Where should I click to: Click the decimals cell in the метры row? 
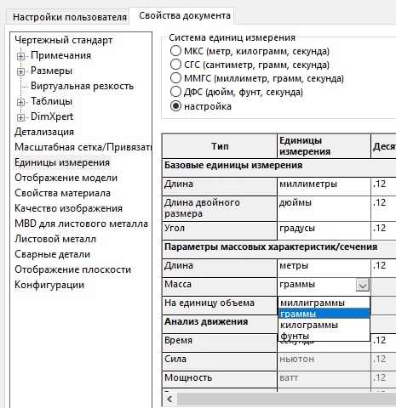[383, 268]
